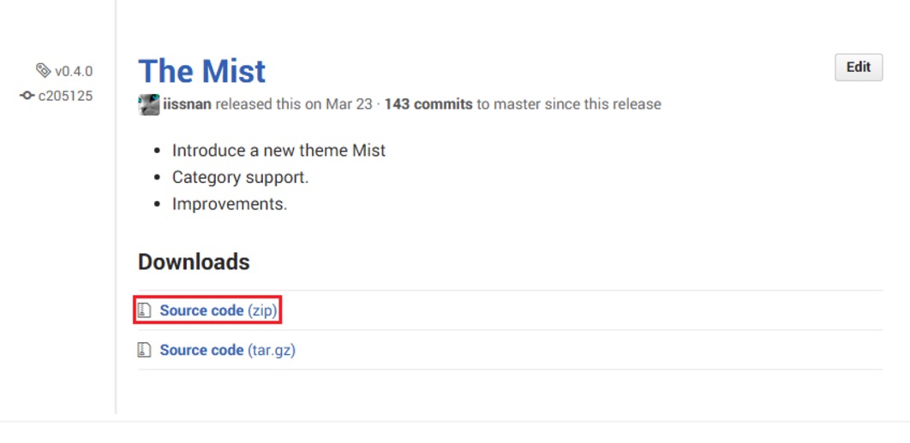Download Source code (tar.gz)
Viewport: 910px width, 443px height.
(227, 350)
